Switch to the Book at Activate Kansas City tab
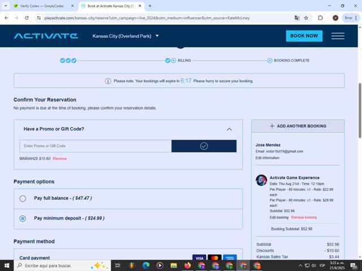 pyautogui.click(x=111, y=6)
